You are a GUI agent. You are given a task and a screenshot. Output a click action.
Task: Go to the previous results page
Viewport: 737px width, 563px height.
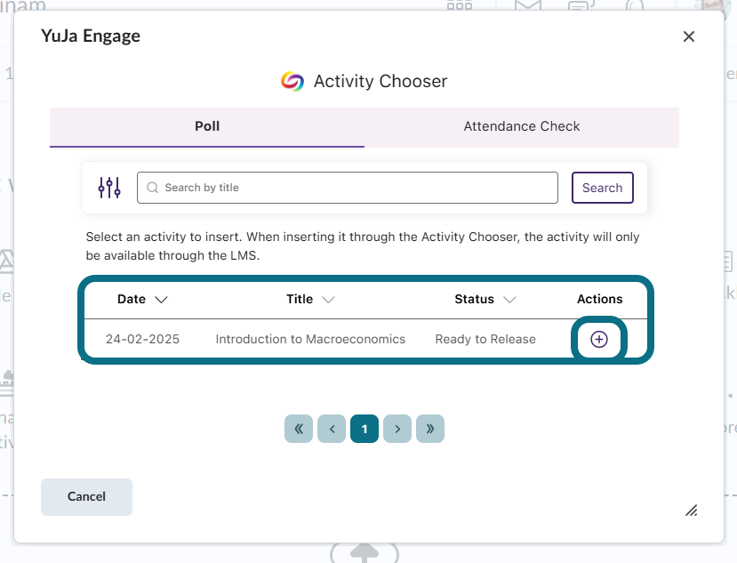(x=332, y=429)
